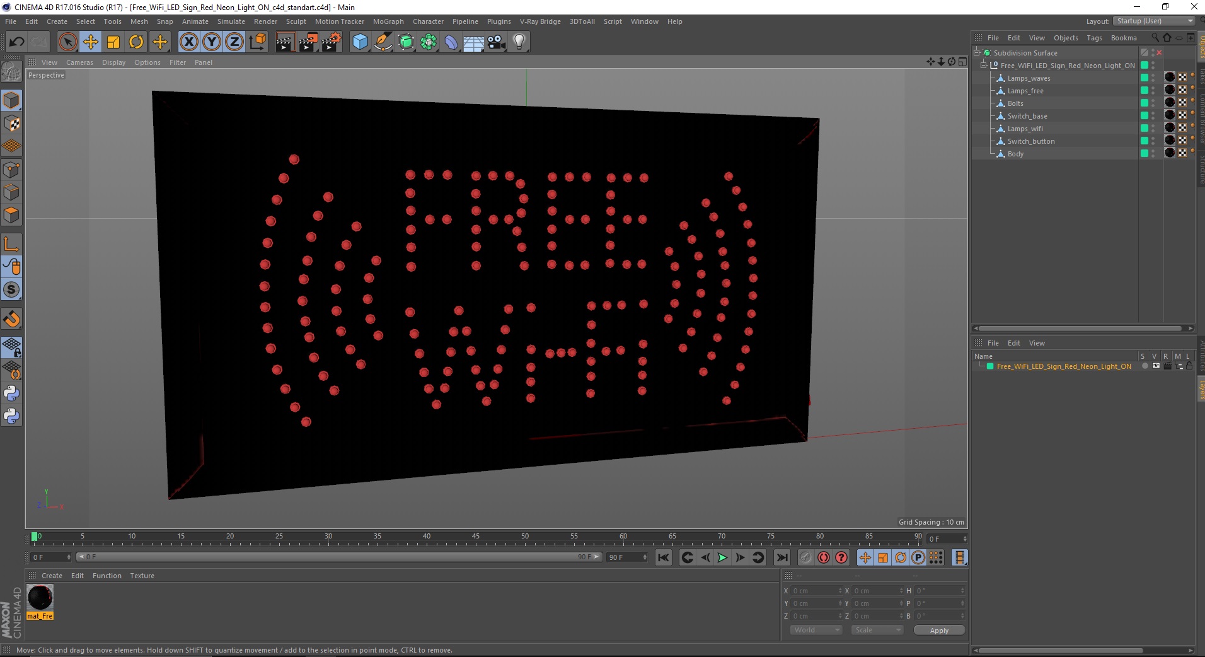Select Lamps_waves object

(1029, 78)
